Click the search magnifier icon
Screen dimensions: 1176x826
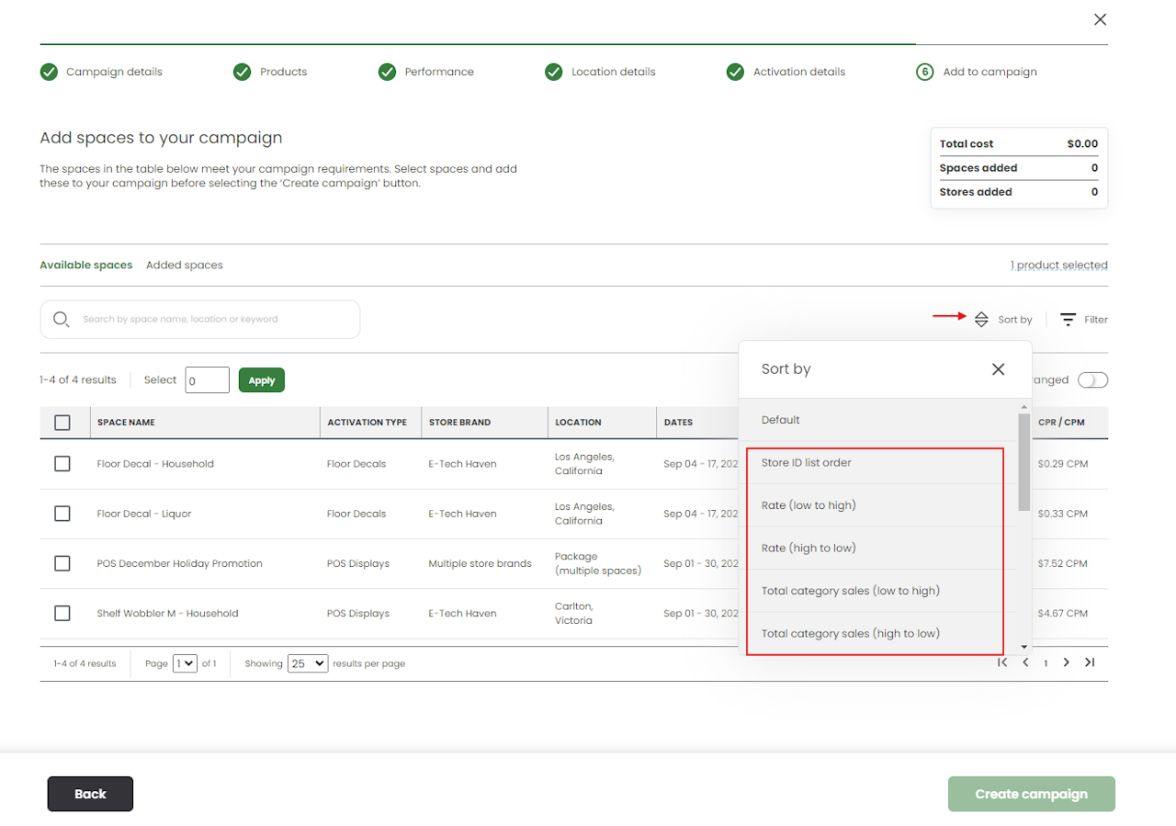click(x=62, y=320)
